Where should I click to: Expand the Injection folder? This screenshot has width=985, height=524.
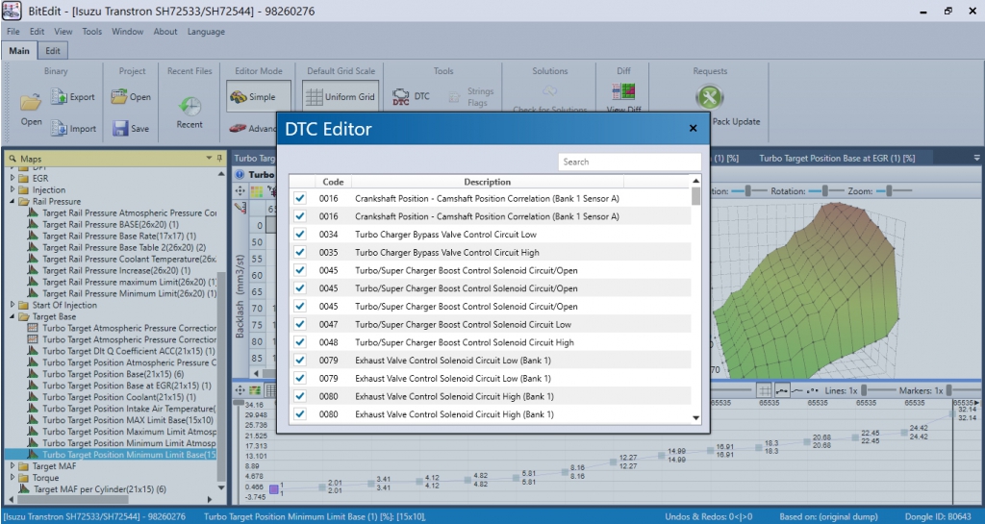click(13, 189)
